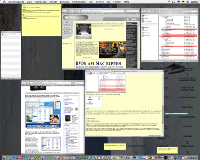Open the Fenster menu
This screenshot has height=160, width=200.
coord(117,2)
